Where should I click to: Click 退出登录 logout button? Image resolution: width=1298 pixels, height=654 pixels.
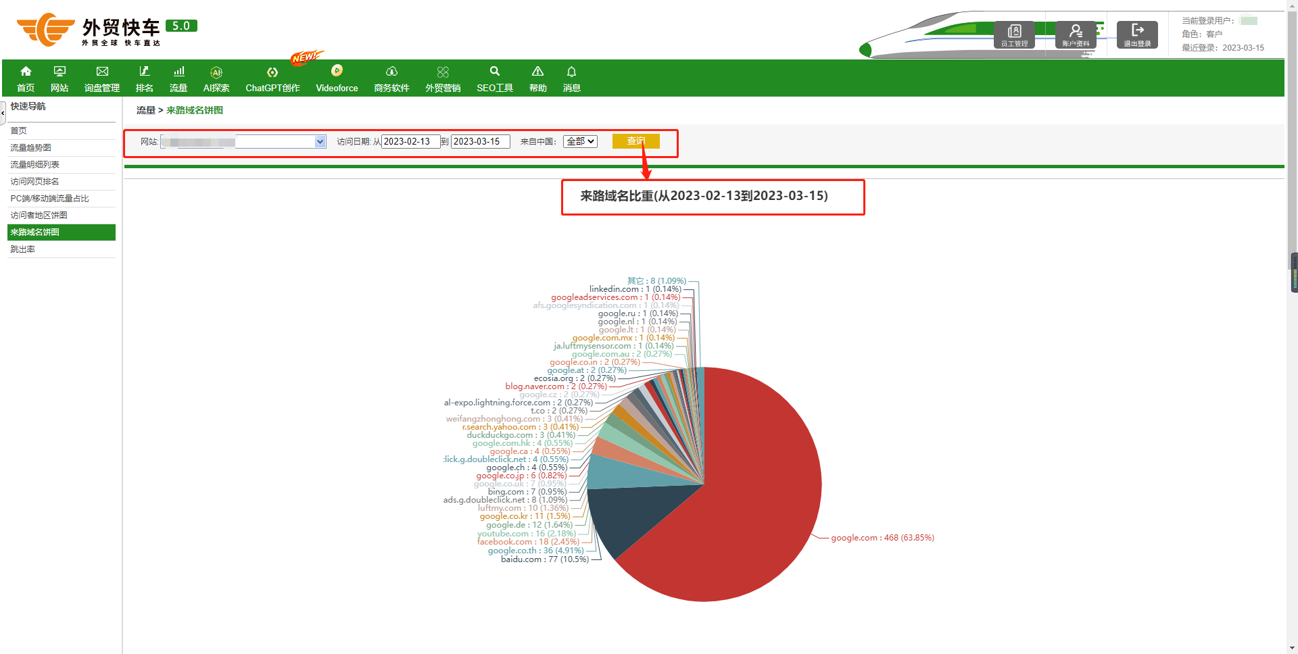(1137, 34)
